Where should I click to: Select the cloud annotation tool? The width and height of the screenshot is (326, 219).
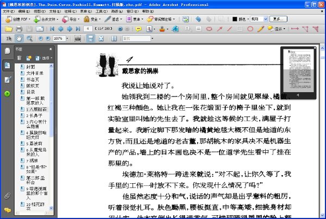click(209, 29)
